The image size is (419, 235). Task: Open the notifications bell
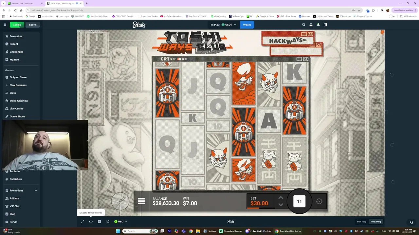point(318,24)
